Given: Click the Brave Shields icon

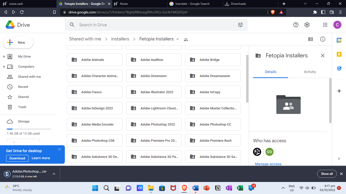Looking at the screenshot, I should click(273, 12).
